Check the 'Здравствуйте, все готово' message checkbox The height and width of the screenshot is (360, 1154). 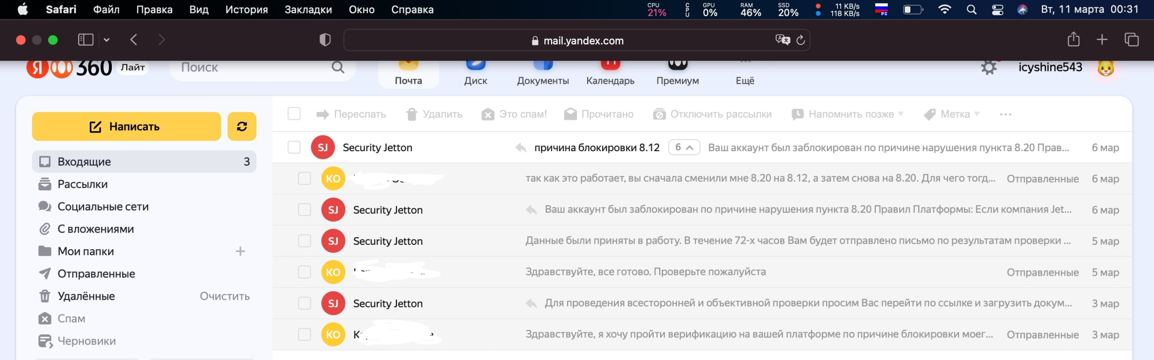[304, 272]
